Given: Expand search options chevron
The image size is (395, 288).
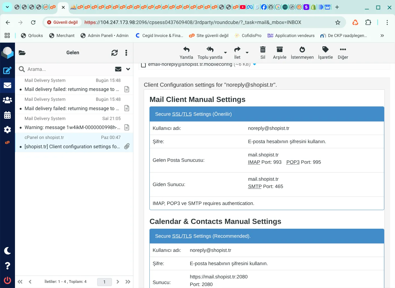Looking at the screenshot, I should 128,69.
